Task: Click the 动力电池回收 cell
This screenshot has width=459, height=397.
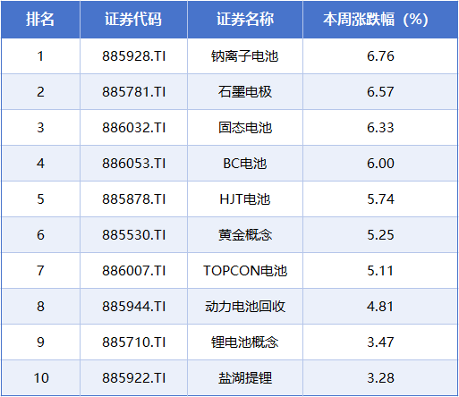Action: [x=245, y=307]
